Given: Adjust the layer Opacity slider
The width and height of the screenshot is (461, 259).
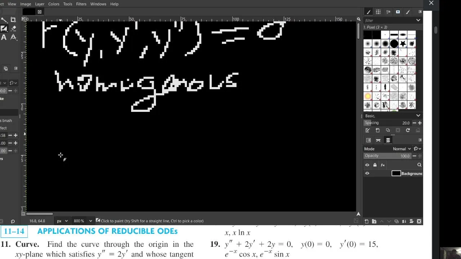Looking at the screenshot, I should [388, 156].
